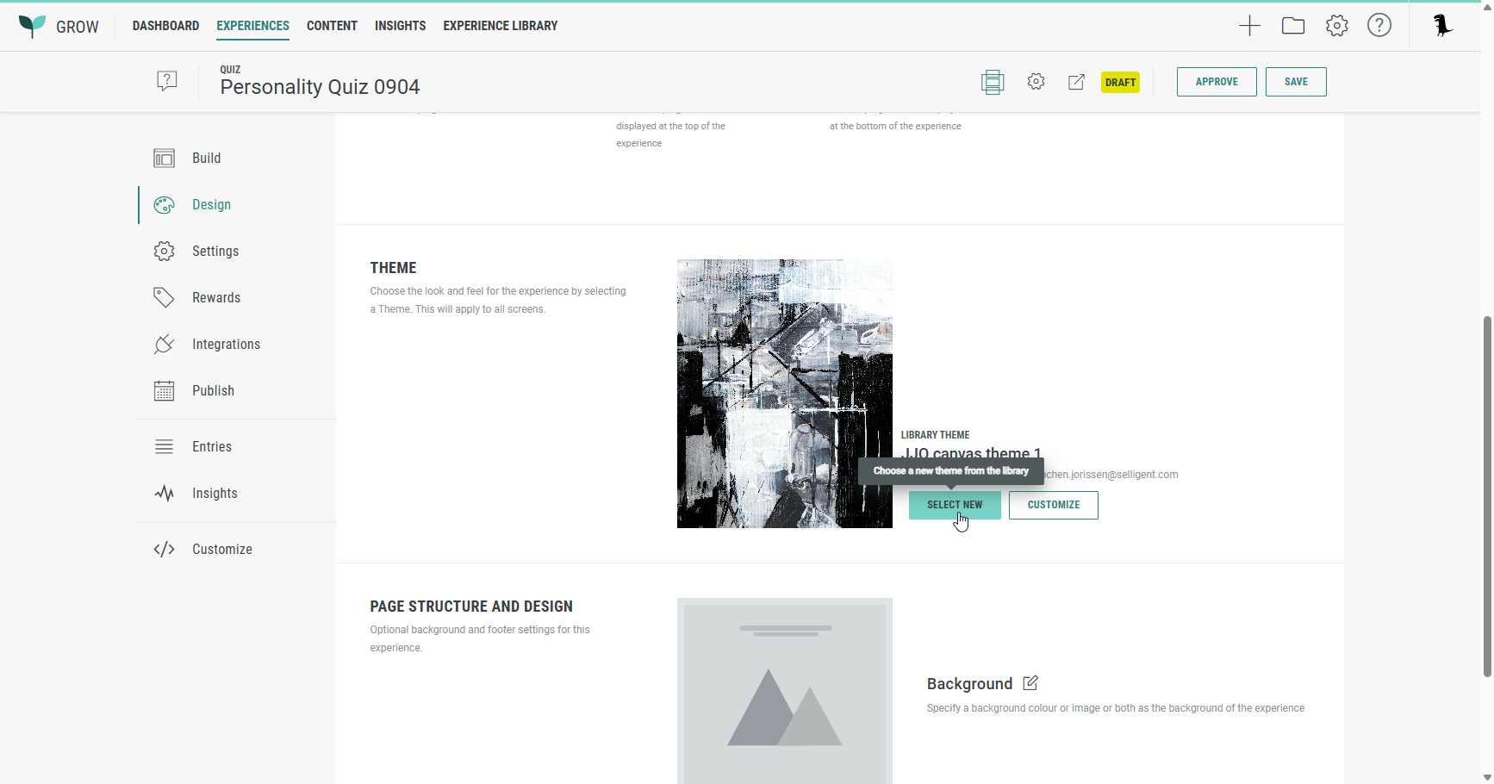This screenshot has height=784, width=1494.
Task: Click the APPROVE button
Action: pos(1217,82)
